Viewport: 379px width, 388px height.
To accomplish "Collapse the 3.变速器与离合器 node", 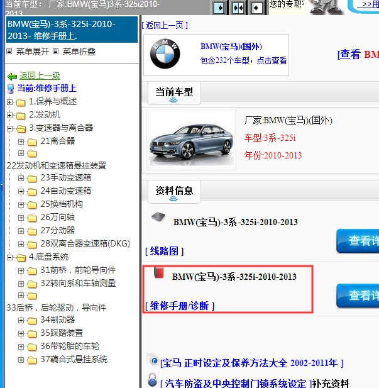I will 9,128.
